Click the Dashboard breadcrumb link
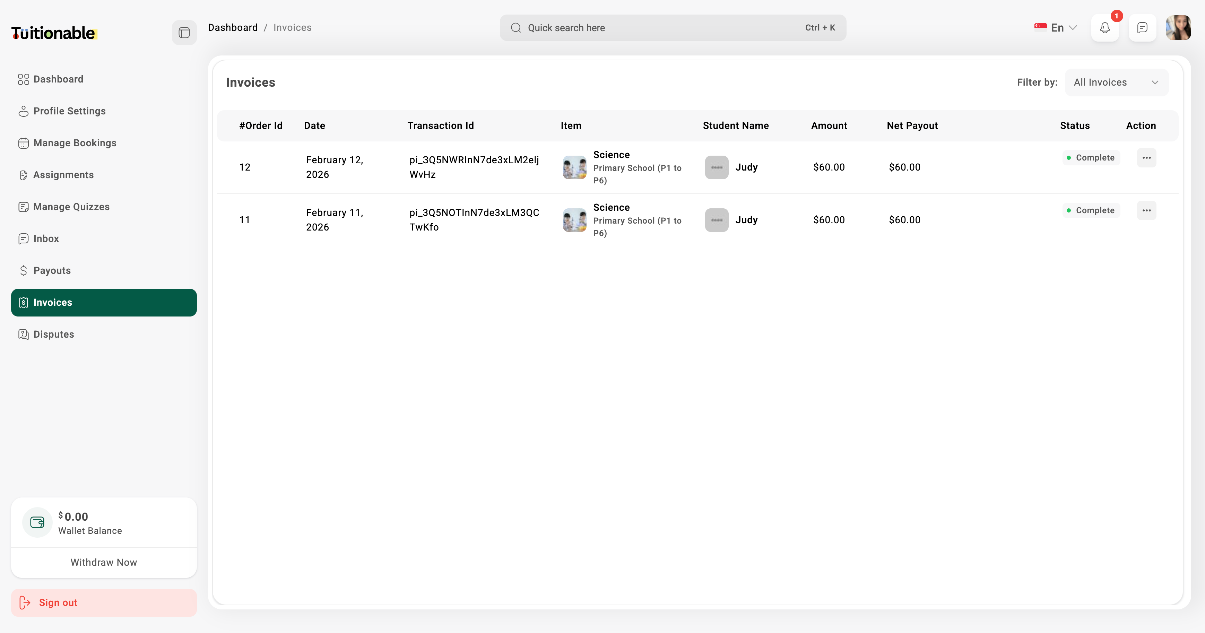1205x633 pixels. click(x=233, y=28)
